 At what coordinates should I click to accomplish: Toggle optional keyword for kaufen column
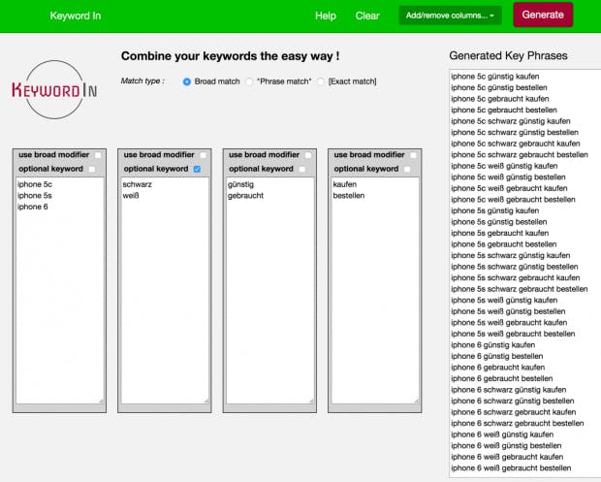pyautogui.click(x=407, y=169)
